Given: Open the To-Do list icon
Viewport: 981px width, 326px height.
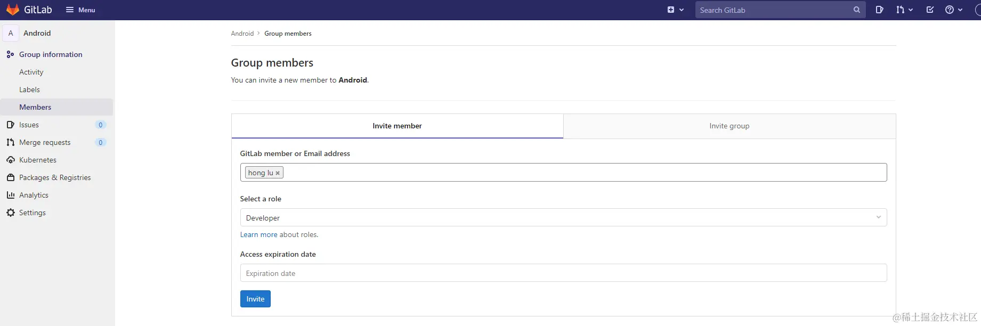Looking at the screenshot, I should tap(930, 10).
